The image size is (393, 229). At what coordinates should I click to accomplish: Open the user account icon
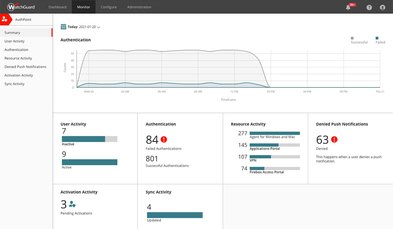[x=382, y=7]
